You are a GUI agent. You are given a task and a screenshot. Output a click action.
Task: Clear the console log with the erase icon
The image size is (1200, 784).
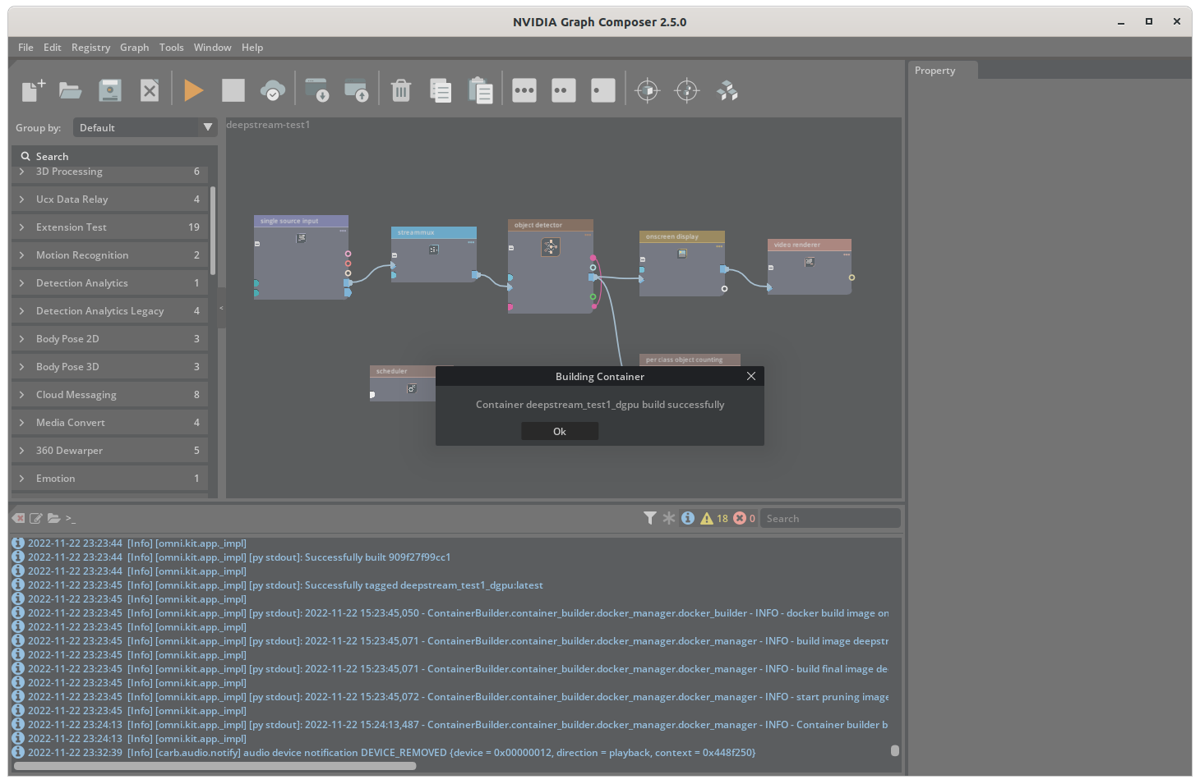(18, 518)
